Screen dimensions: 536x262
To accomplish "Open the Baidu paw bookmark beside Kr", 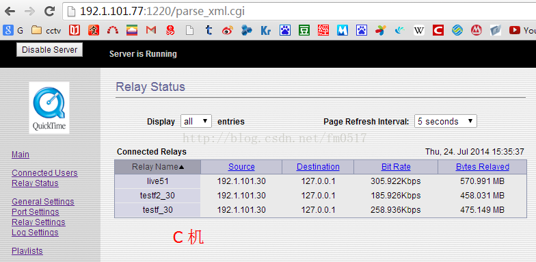I will [x=284, y=30].
